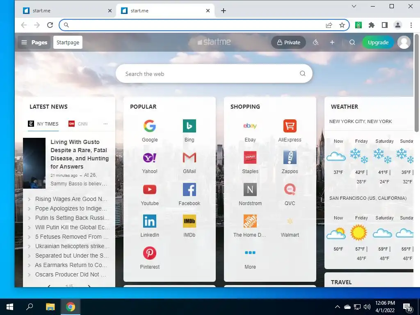Open the AliExpress shopping icon
This screenshot has height=315, width=420.
pyautogui.click(x=290, y=126)
